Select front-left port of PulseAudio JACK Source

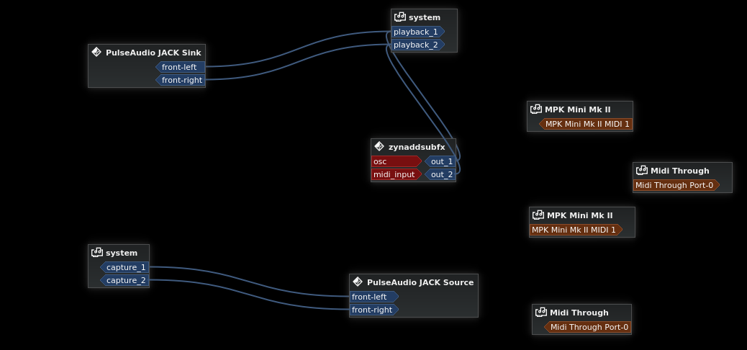tap(374, 297)
